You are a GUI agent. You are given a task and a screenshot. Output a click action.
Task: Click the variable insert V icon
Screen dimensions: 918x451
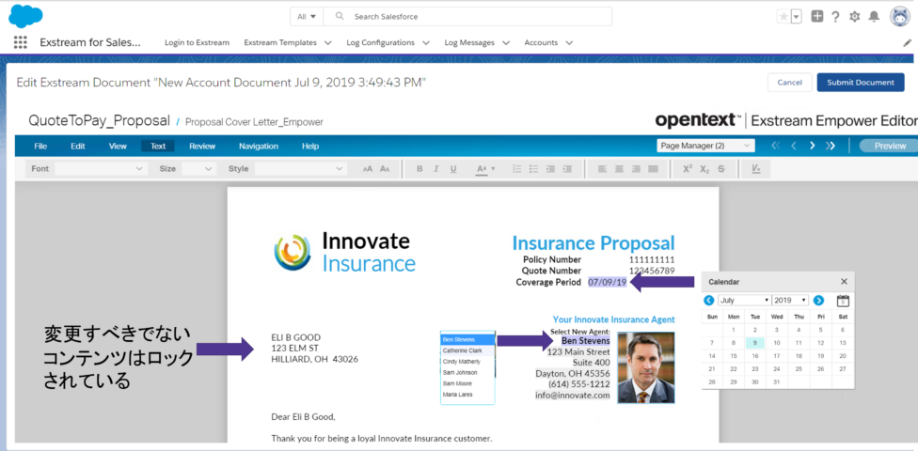click(756, 169)
